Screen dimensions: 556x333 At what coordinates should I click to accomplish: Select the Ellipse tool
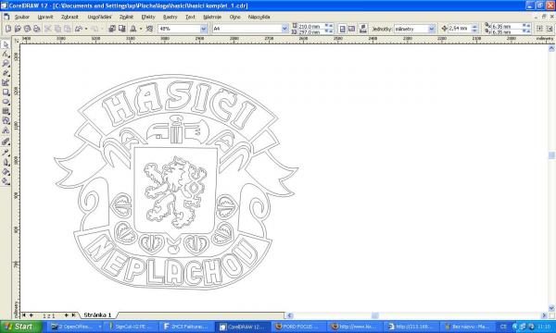(x=6, y=102)
